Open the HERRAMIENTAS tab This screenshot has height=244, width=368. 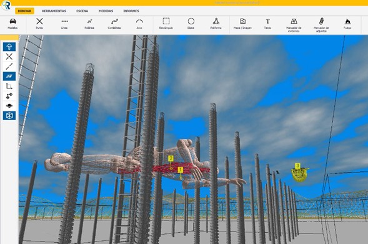click(54, 11)
